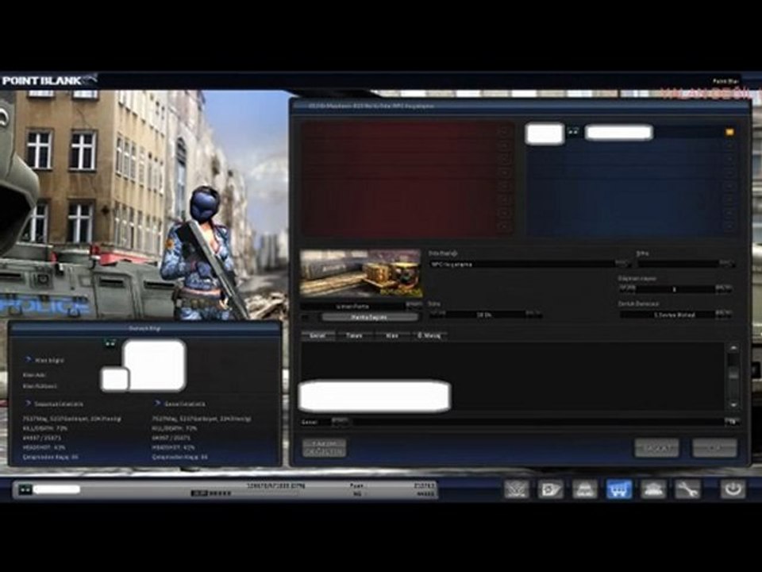Open the Şifre password field control
The height and width of the screenshot is (572, 762).
point(726,264)
